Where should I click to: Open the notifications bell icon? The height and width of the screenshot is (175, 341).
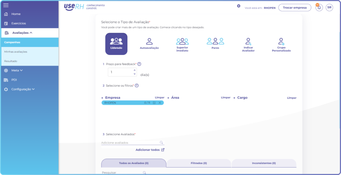319,8
